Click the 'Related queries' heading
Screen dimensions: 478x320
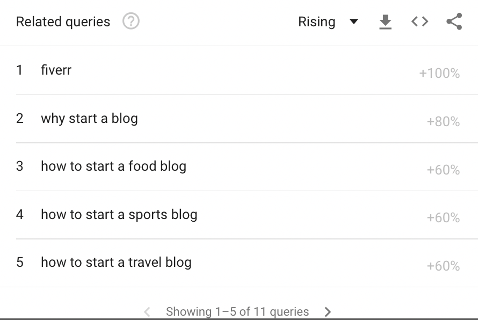[63, 22]
